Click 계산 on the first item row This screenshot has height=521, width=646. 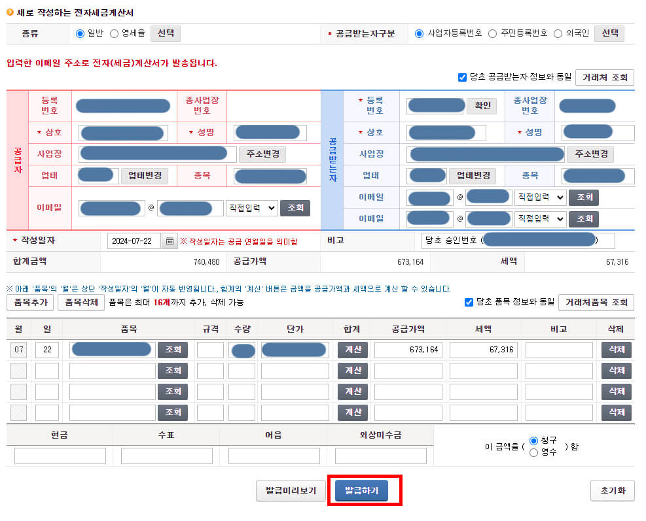351,350
